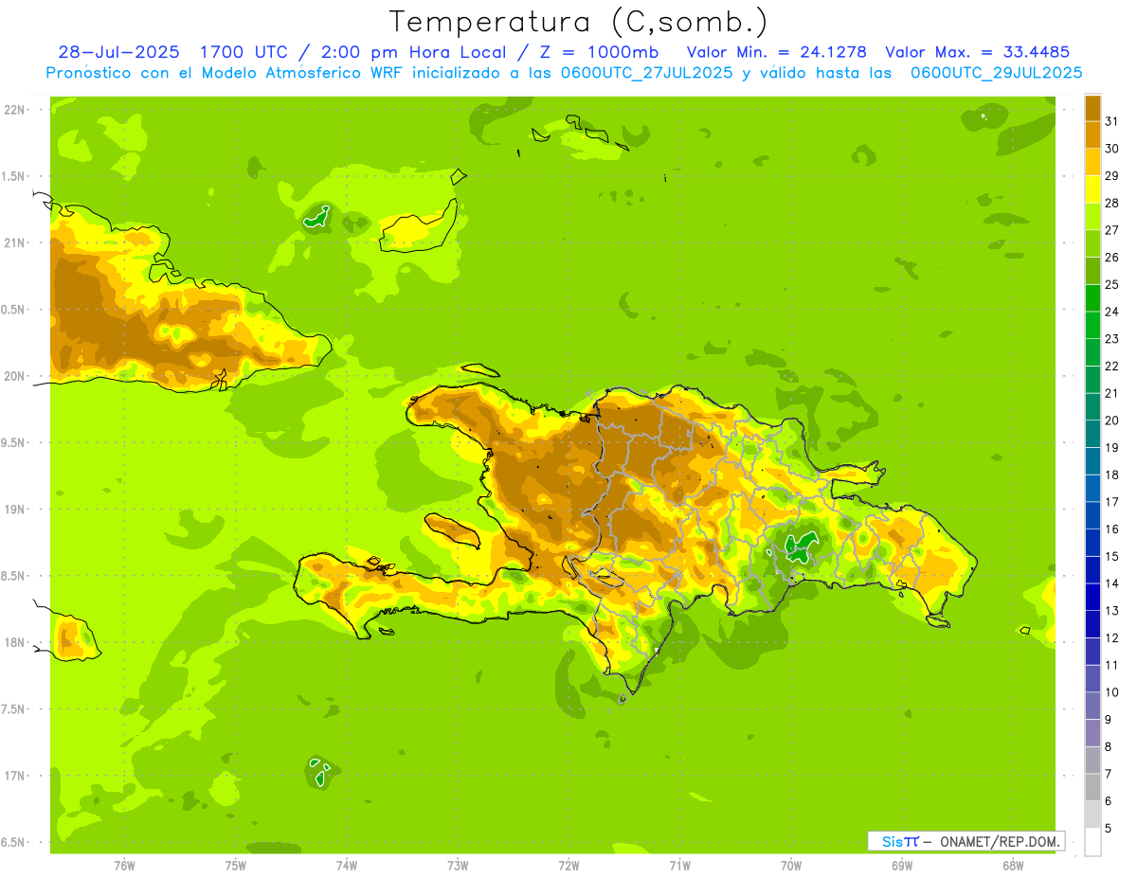Click the 'Temperatura (C,somb.)' title
1137x878 pixels.
[579, 22]
